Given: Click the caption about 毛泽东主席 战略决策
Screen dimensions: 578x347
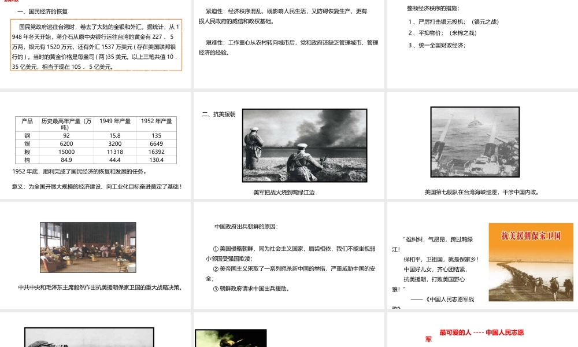Looking at the screenshot, I should point(101,287).
